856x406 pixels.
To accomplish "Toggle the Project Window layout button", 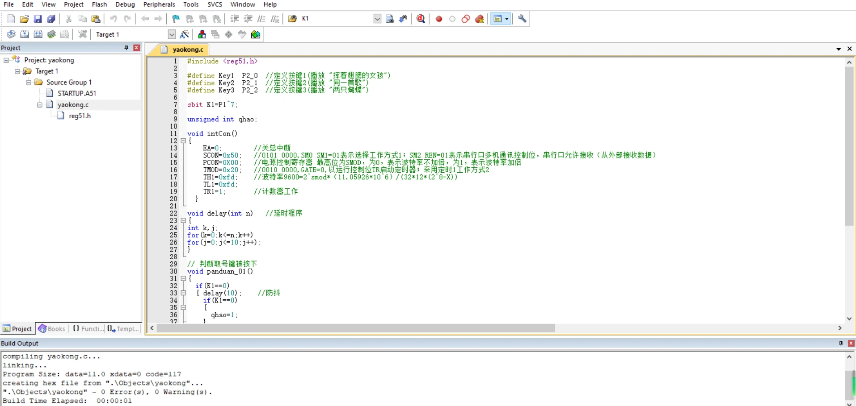I will 497,19.
